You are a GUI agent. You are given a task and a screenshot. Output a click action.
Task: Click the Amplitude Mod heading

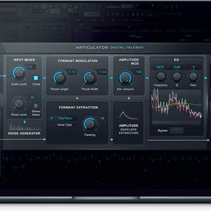129,62
